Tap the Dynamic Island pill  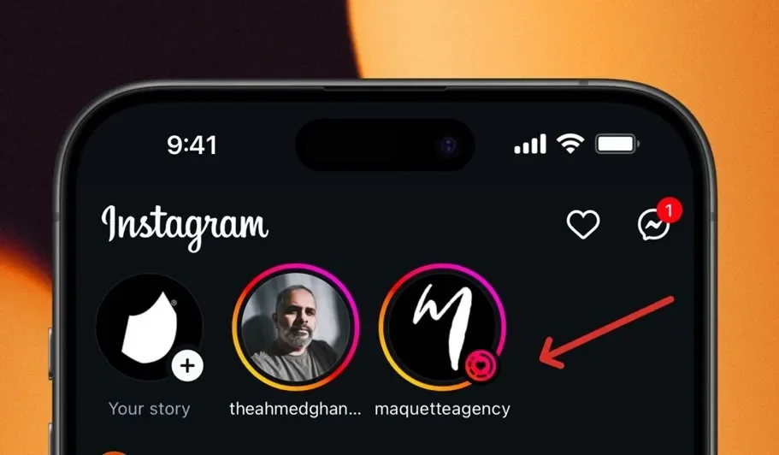385,145
